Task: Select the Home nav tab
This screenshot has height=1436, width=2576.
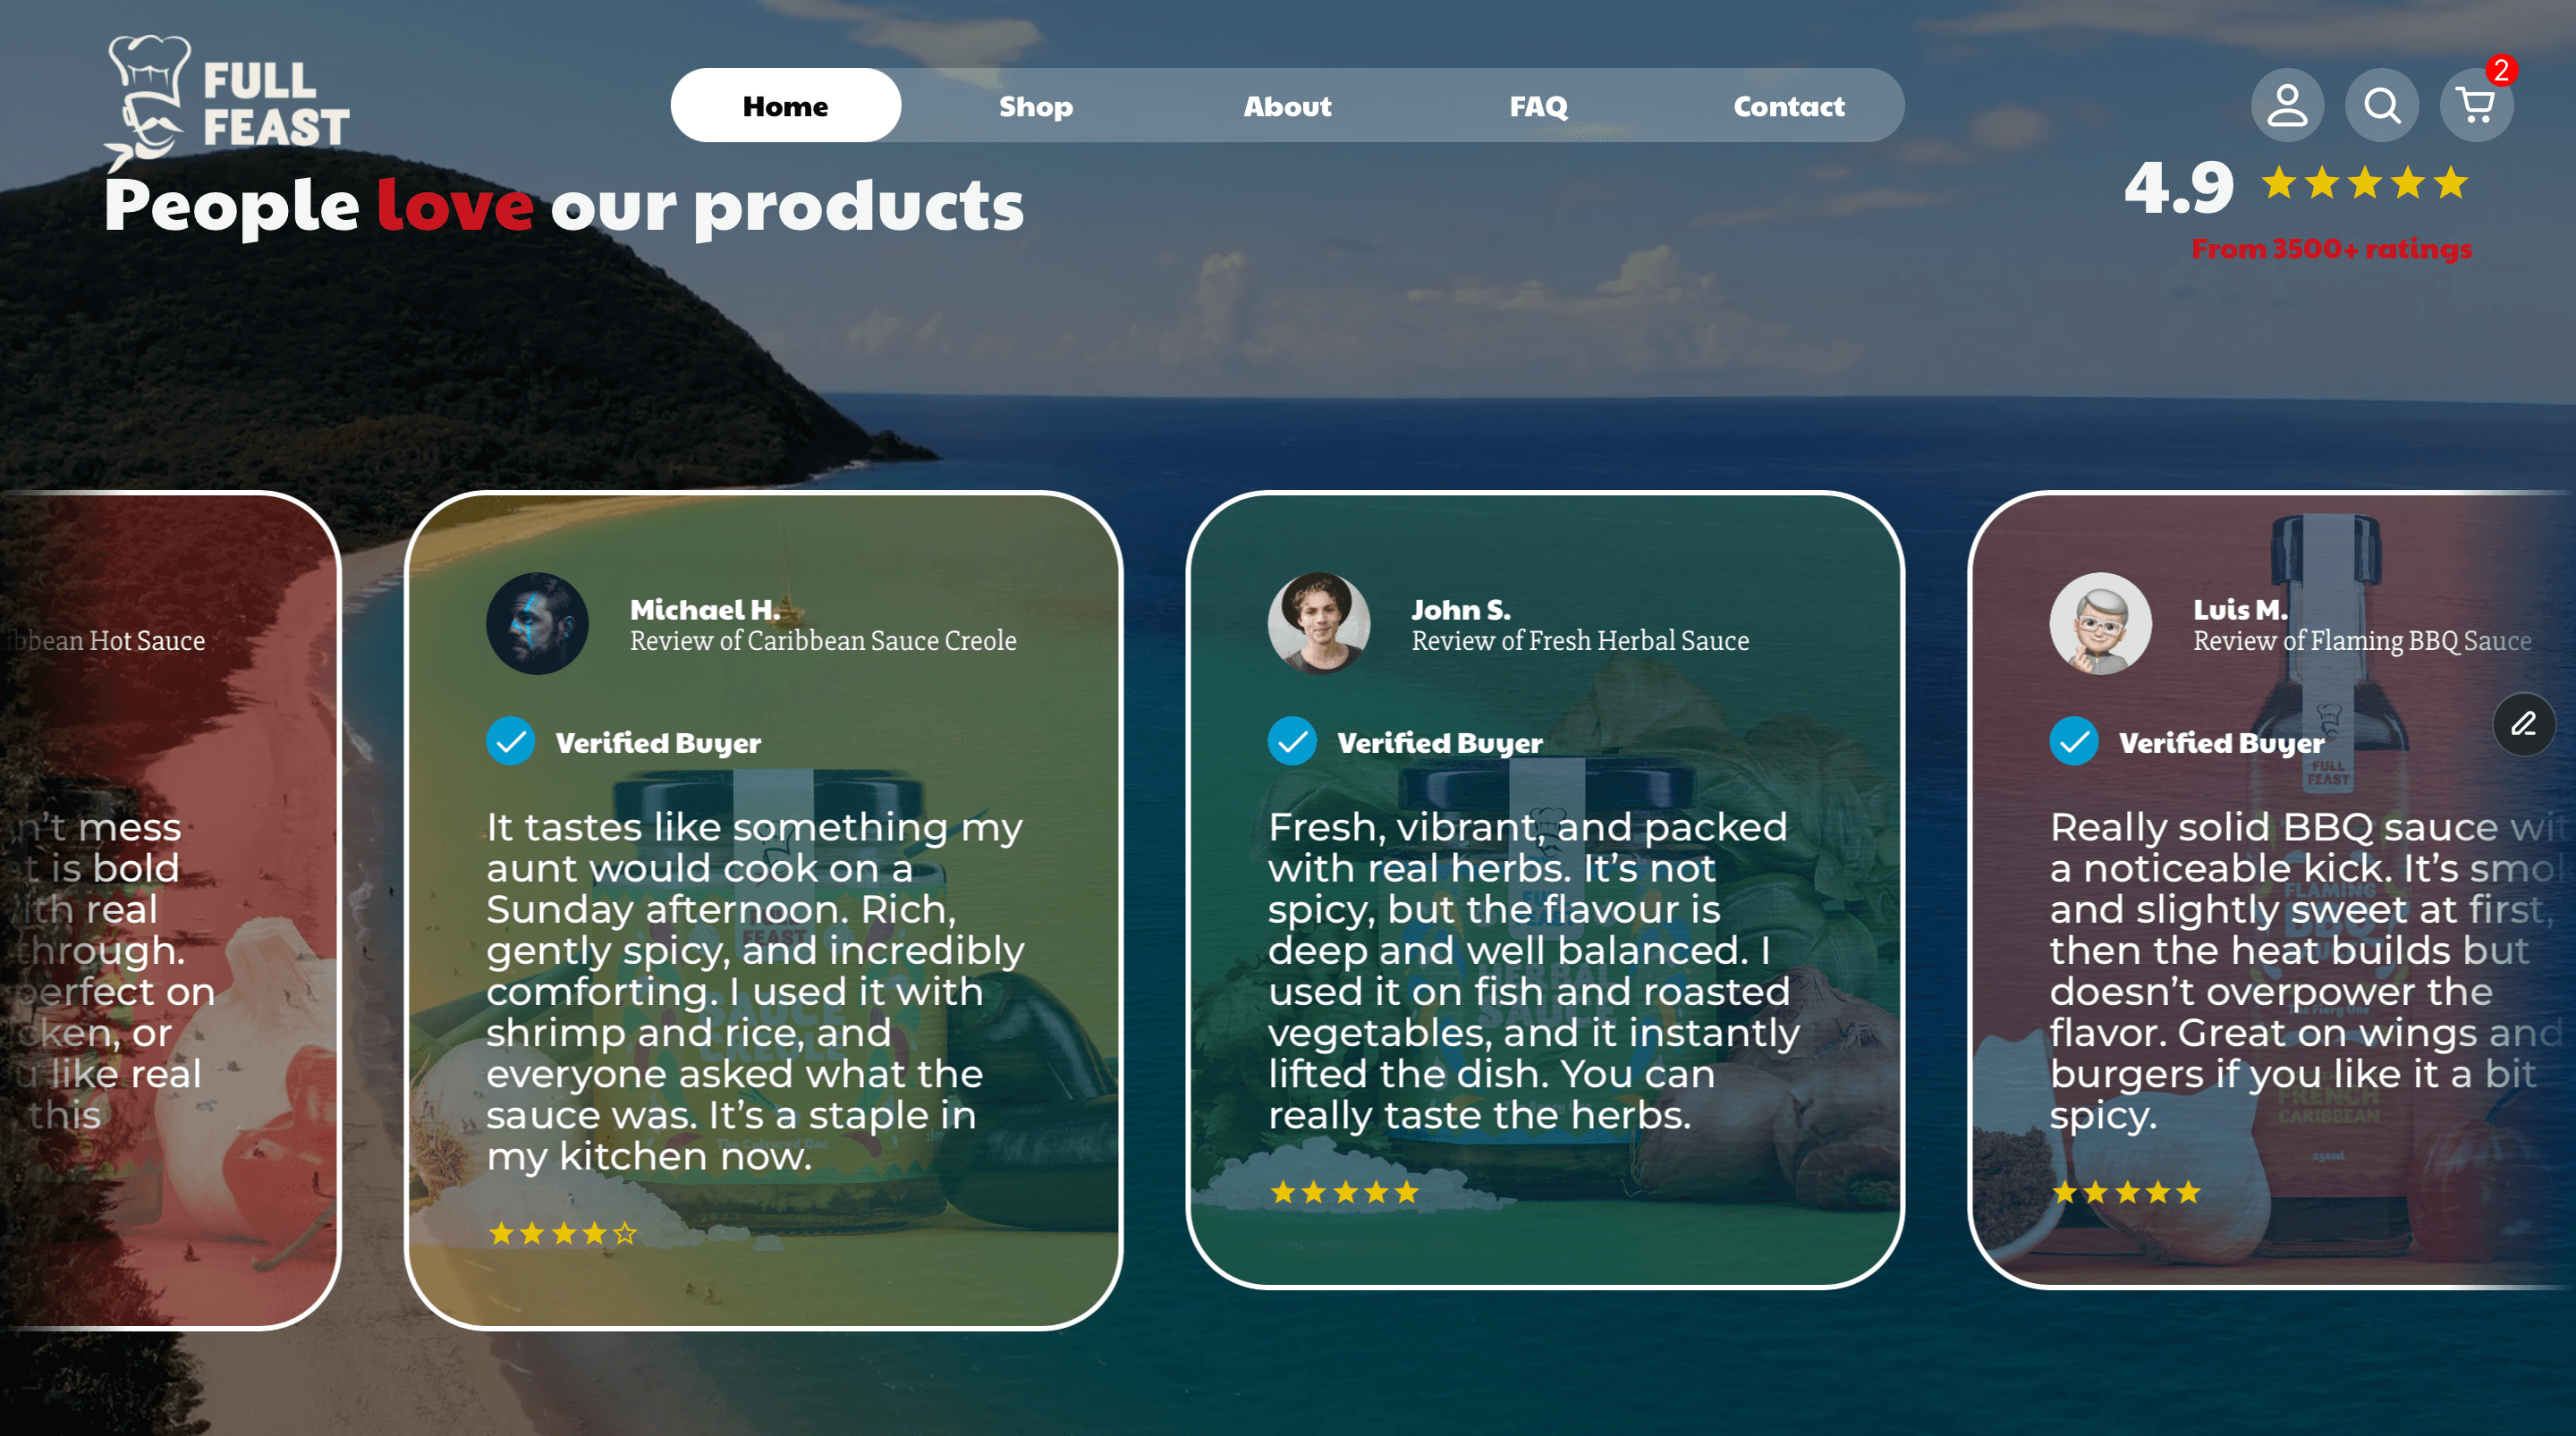Action: 785,105
